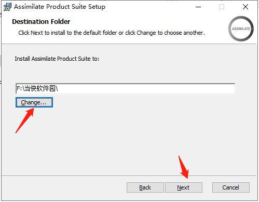Minimize the Assimilate setup window
This screenshot has height=202, width=259.
click(198, 7)
